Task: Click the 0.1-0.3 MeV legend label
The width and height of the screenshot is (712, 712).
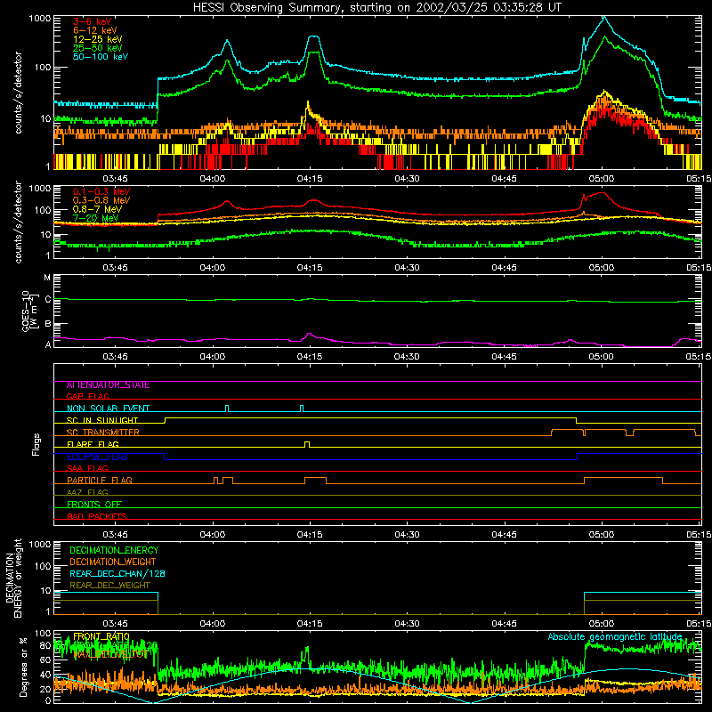Action: [101, 191]
